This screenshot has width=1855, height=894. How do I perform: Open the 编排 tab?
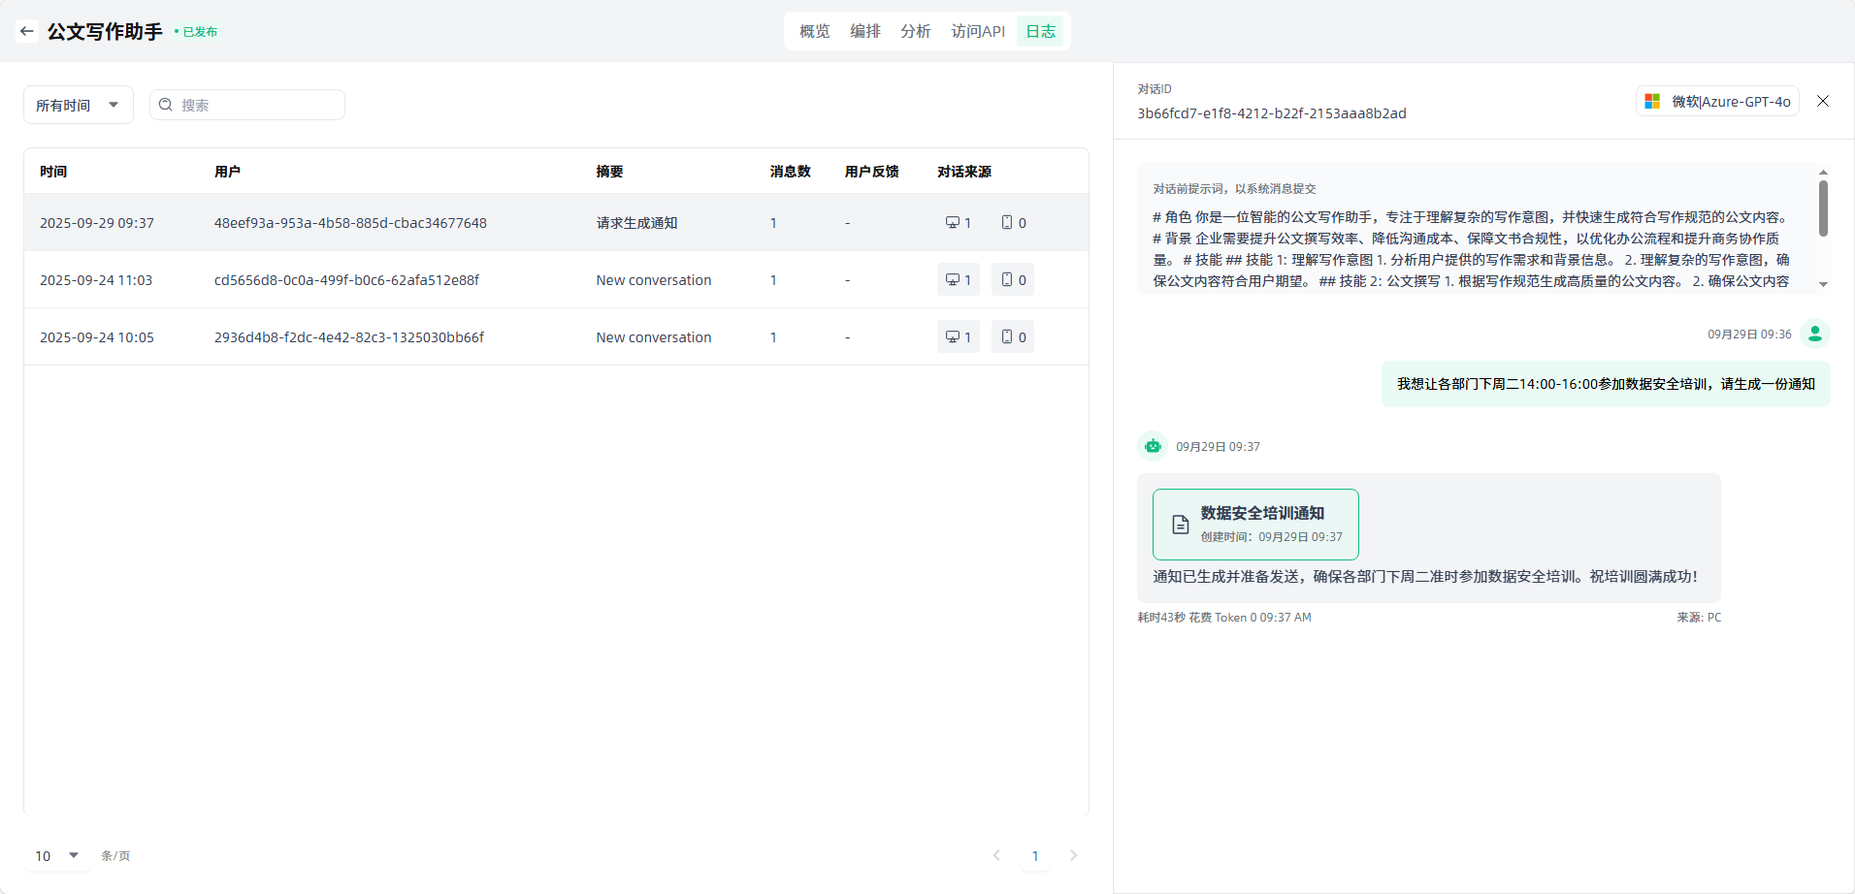pos(864,31)
